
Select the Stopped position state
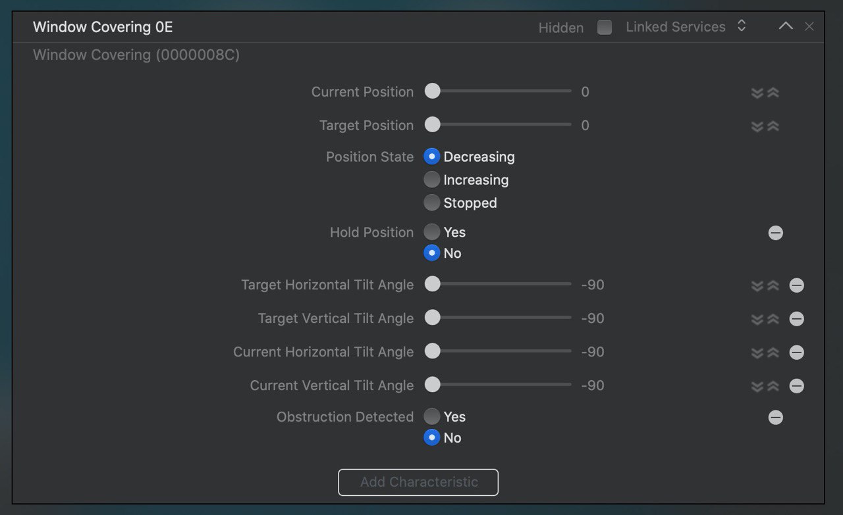[x=431, y=203]
